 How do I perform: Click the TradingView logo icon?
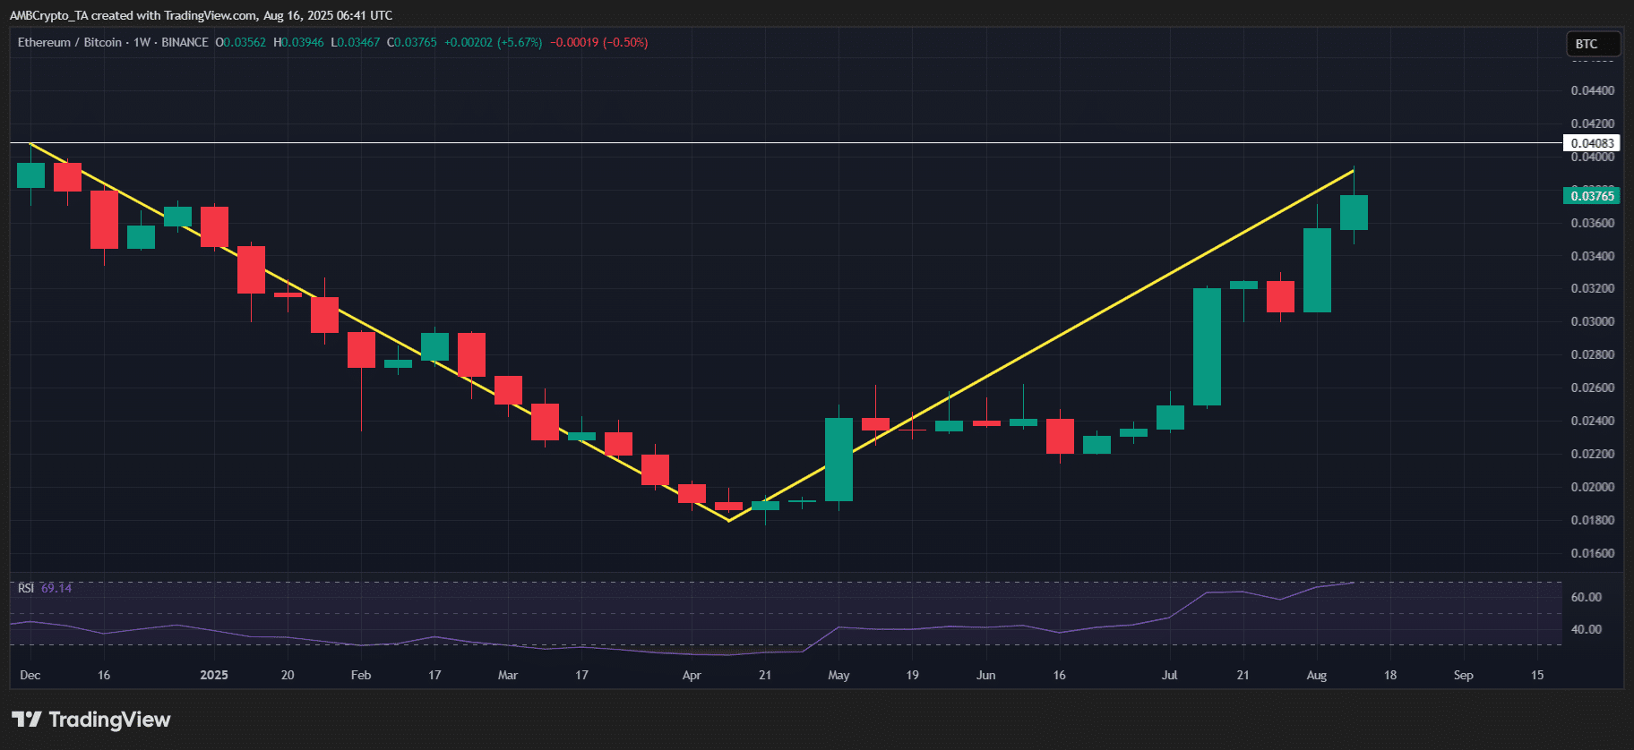(27, 720)
